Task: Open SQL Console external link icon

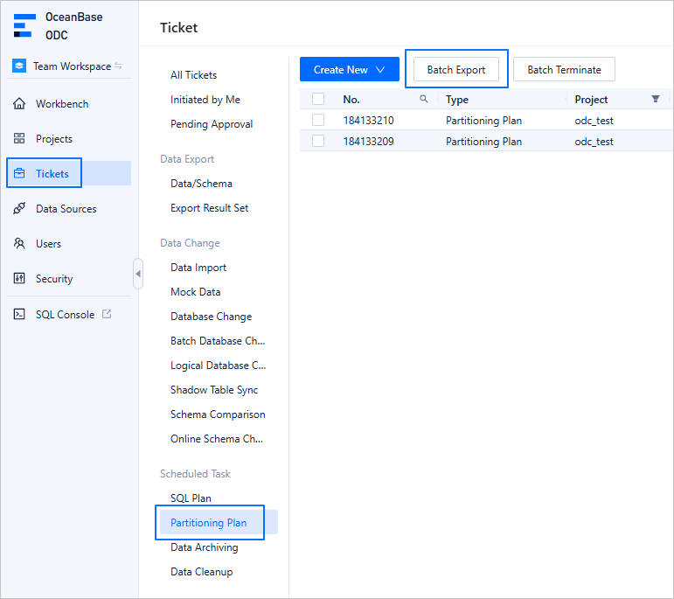Action: (x=107, y=314)
